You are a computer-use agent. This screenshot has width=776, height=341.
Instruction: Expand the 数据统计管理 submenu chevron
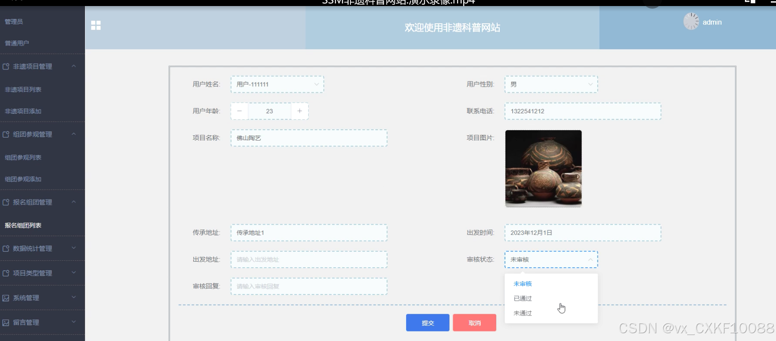pos(74,248)
